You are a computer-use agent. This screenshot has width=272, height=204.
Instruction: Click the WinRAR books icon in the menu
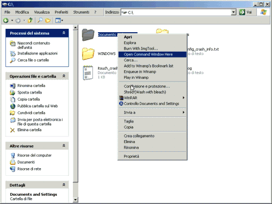(121, 98)
